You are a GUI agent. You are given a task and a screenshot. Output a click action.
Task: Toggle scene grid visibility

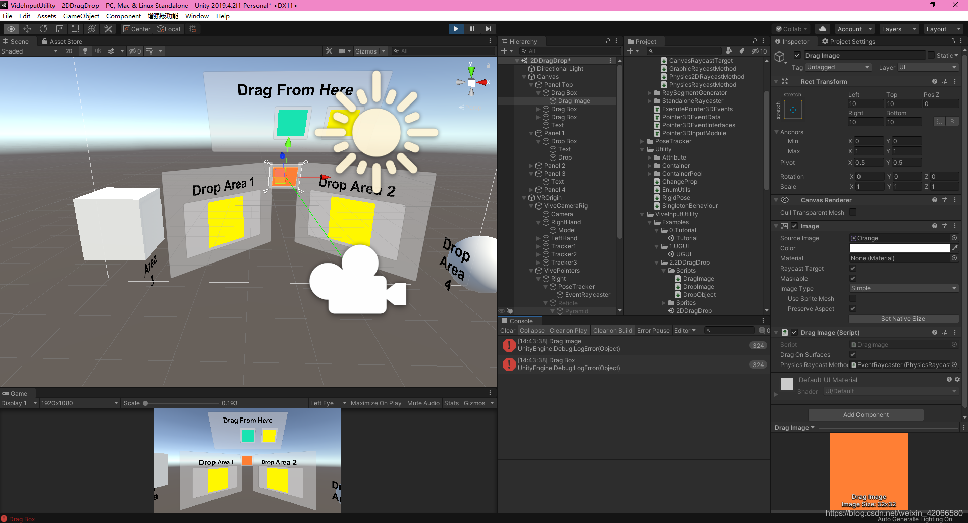pos(149,51)
